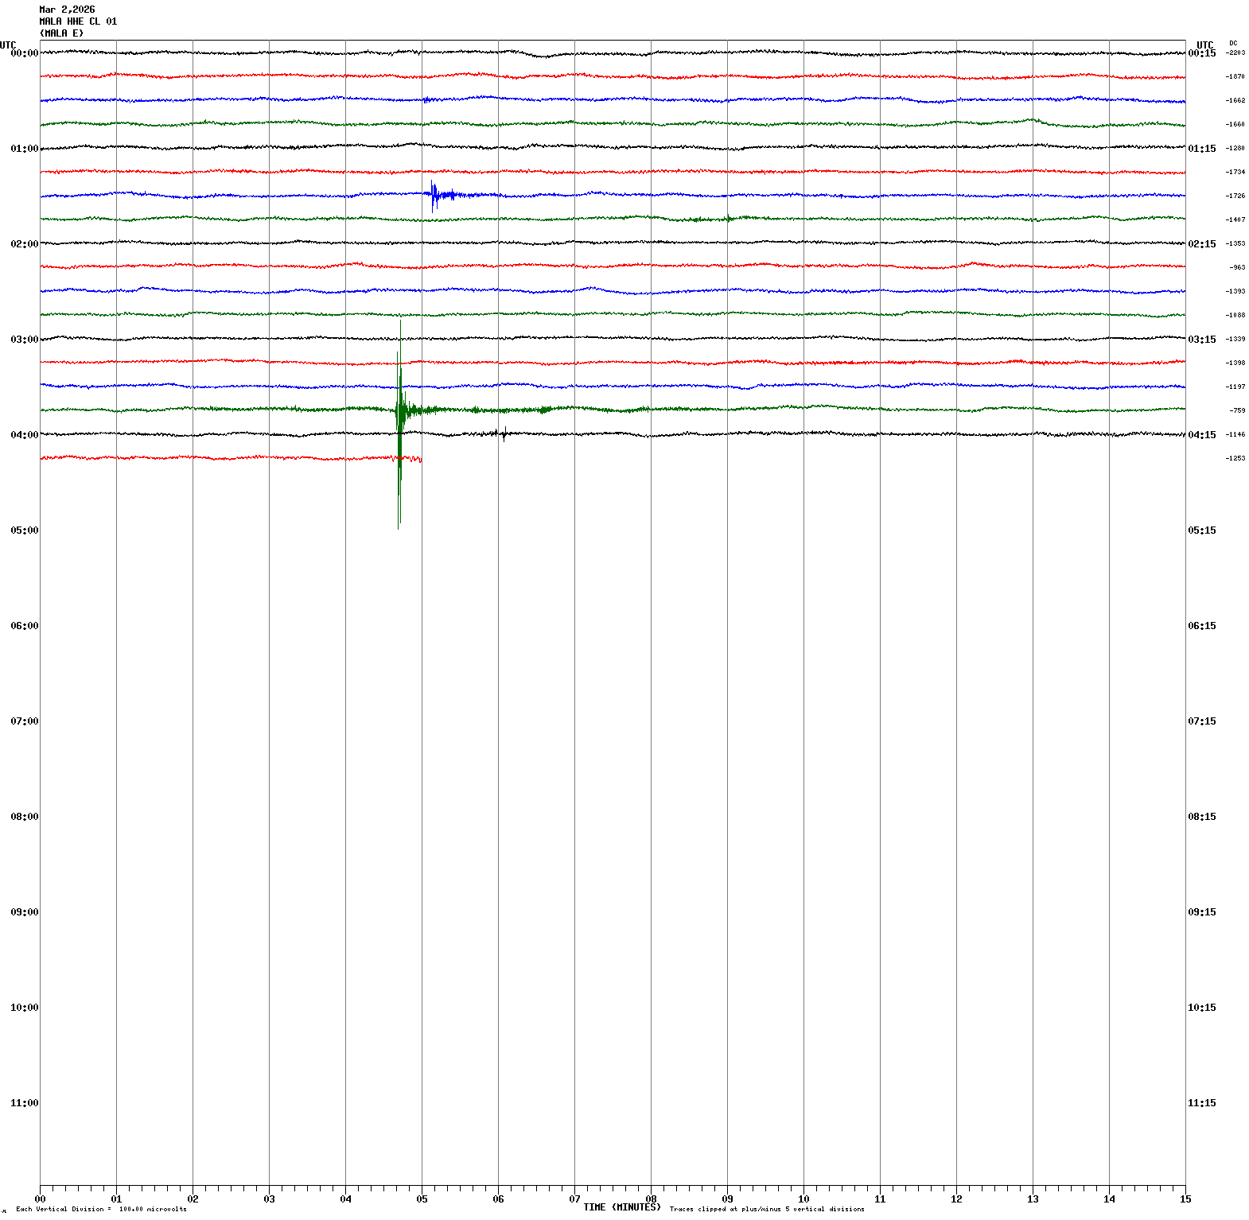Viewport: 1249px width, 1220px height.
Task: Click the small black aftershock wiggle
Action: (503, 433)
